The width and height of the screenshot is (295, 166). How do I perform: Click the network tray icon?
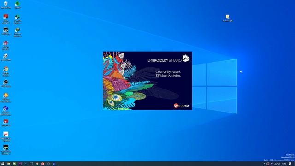pyautogui.click(x=275, y=164)
